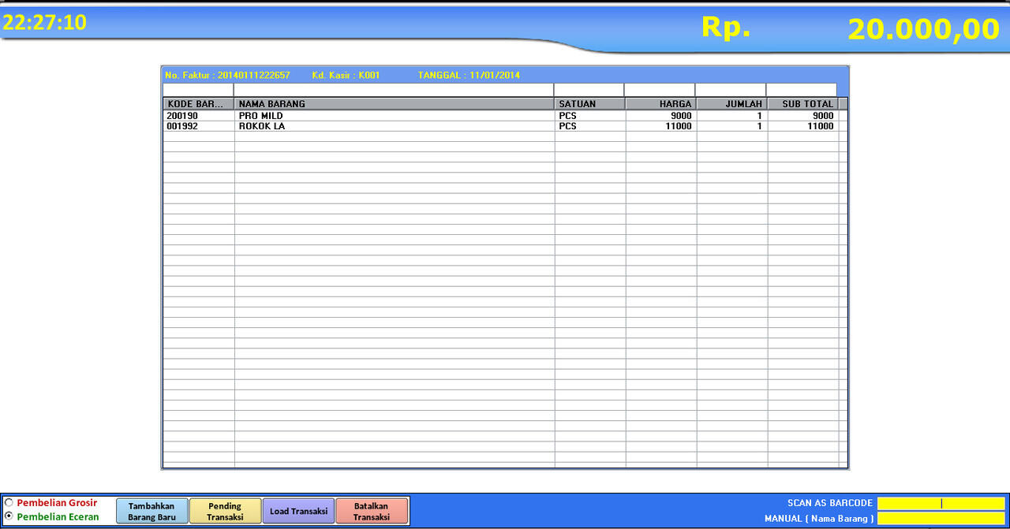Click the quantity cell of PRO MILD

point(732,116)
